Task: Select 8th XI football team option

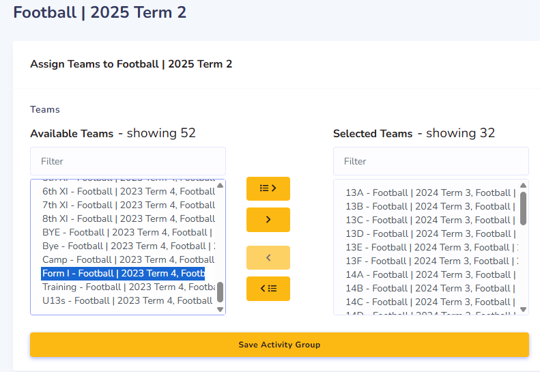Action: (x=128, y=218)
